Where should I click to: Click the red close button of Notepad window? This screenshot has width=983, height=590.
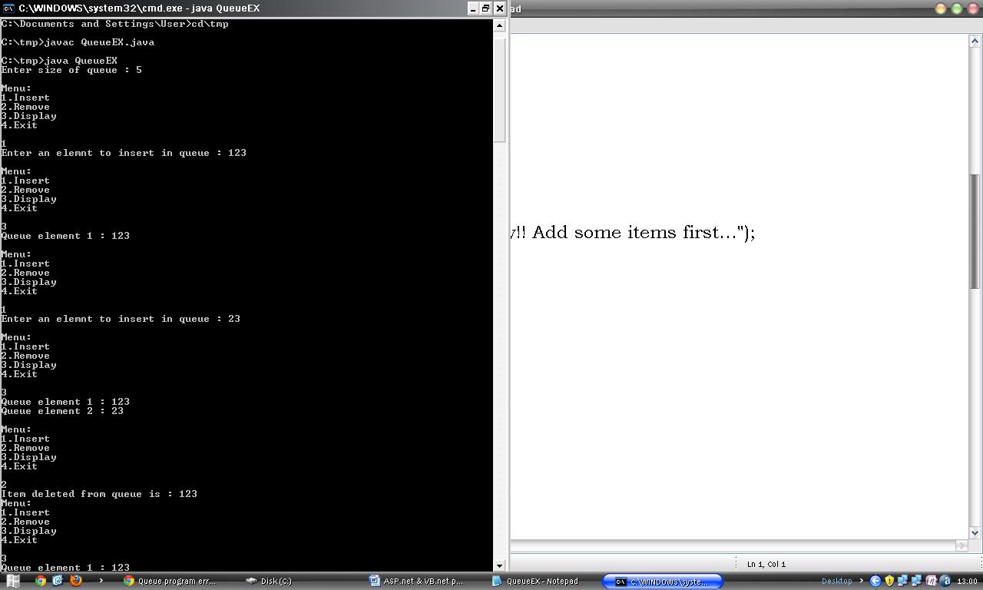973,8
